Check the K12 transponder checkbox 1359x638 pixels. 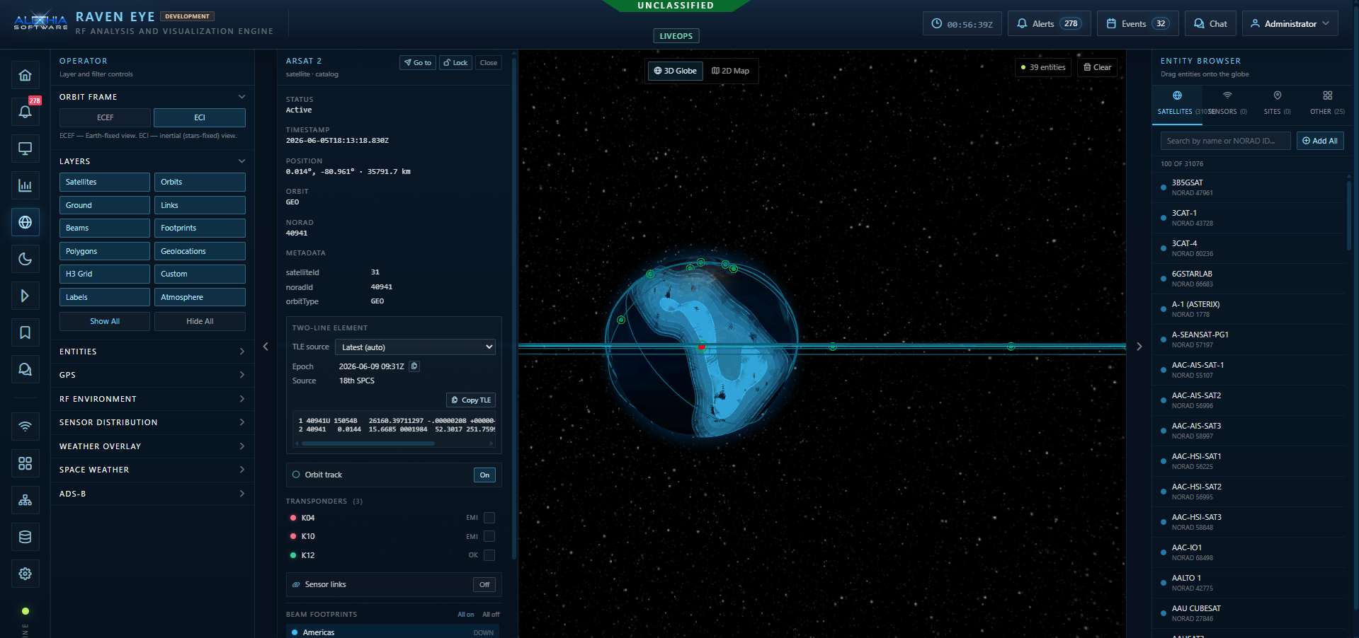coord(489,555)
